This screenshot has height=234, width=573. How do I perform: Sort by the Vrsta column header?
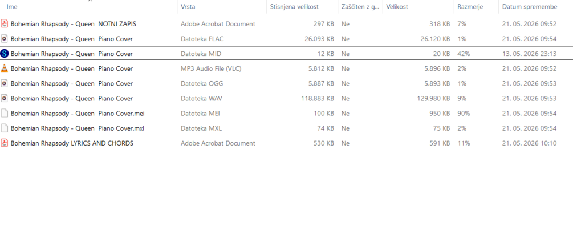tap(188, 7)
